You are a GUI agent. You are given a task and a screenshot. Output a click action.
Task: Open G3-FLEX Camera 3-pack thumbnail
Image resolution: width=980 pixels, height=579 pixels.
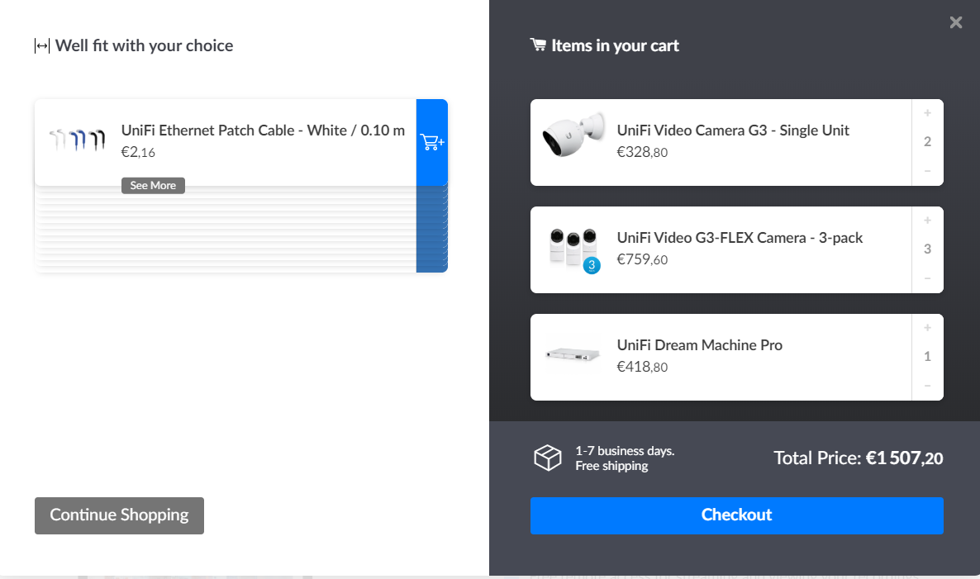(x=573, y=247)
